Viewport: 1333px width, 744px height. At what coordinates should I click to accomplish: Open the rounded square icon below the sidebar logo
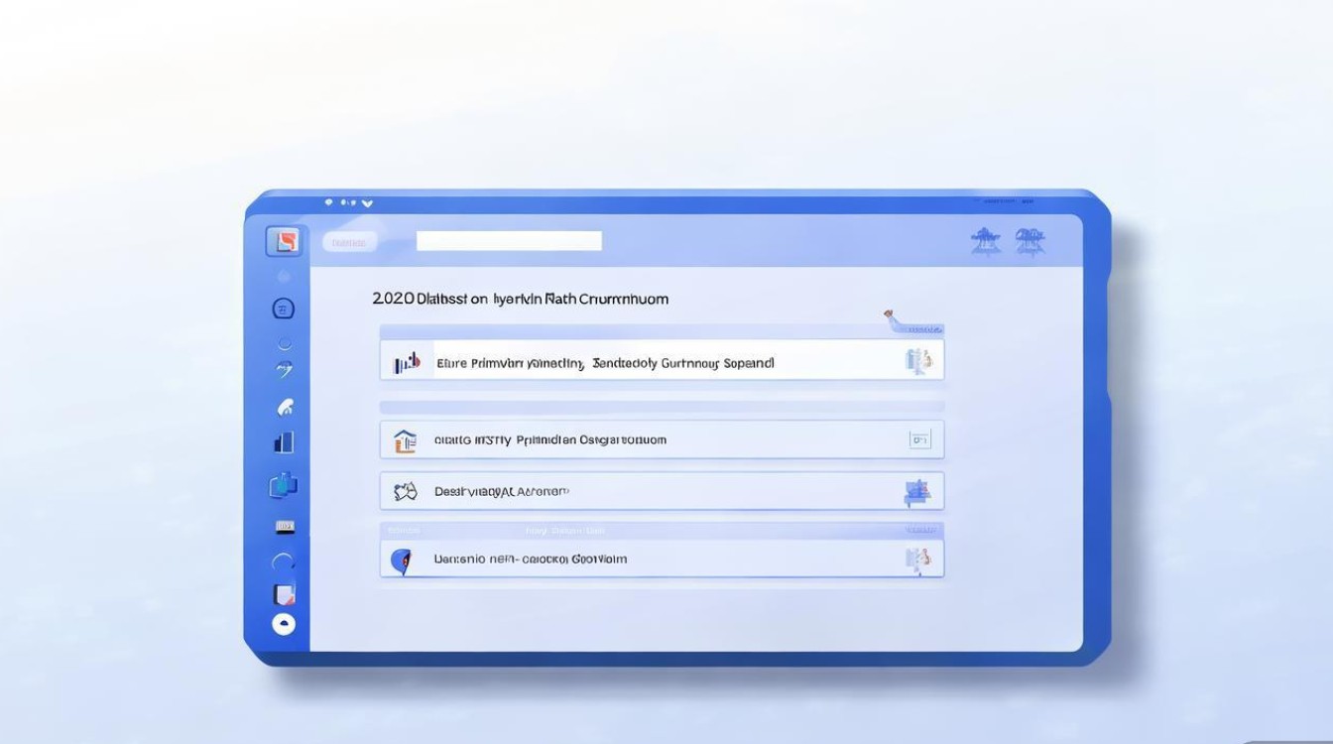[x=283, y=309]
